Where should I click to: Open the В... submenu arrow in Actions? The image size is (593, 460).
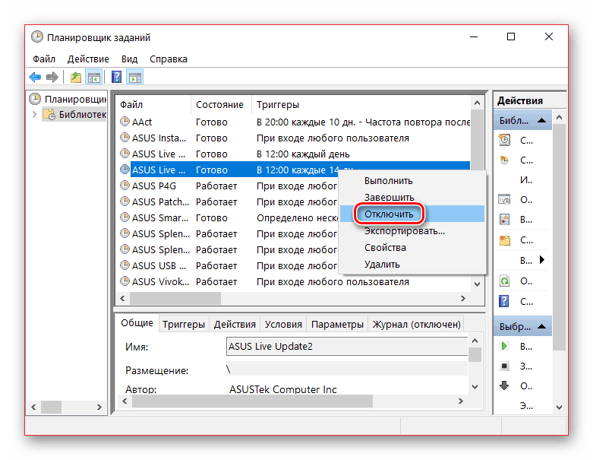point(542,260)
